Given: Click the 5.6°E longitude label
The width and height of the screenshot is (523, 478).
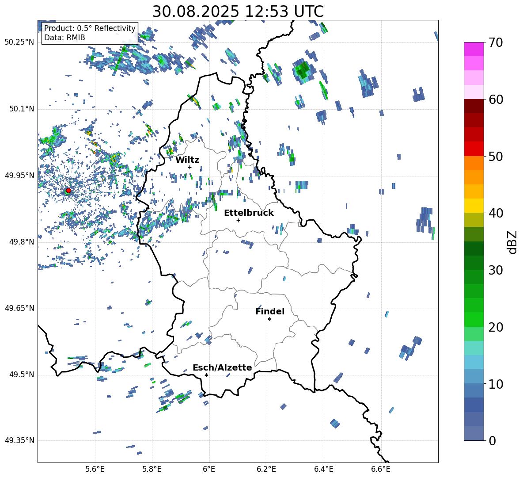Looking at the screenshot, I should (x=95, y=470).
